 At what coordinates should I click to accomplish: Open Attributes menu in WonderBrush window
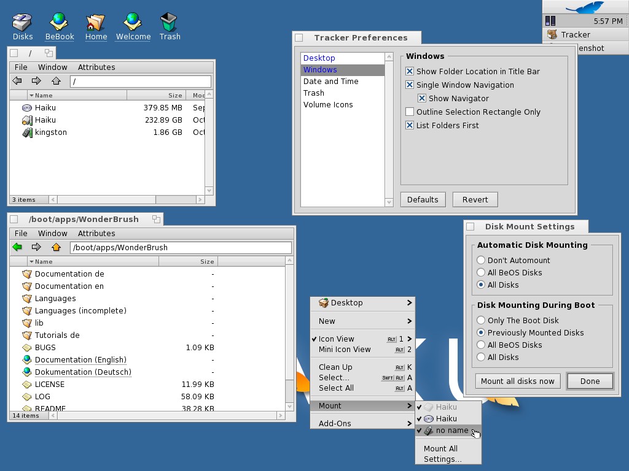(x=96, y=234)
